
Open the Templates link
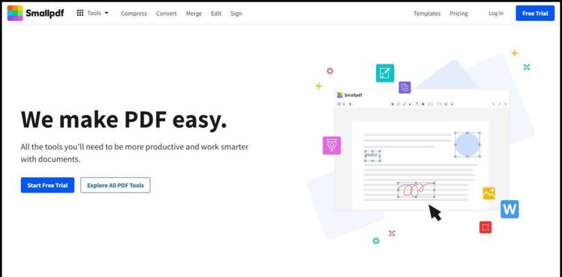pyautogui.click(x=427, y=13)
